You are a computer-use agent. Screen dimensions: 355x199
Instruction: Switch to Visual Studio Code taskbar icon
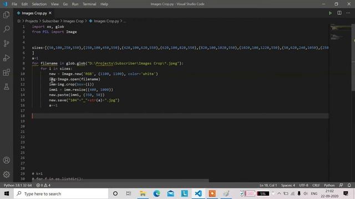click(198, 193)
